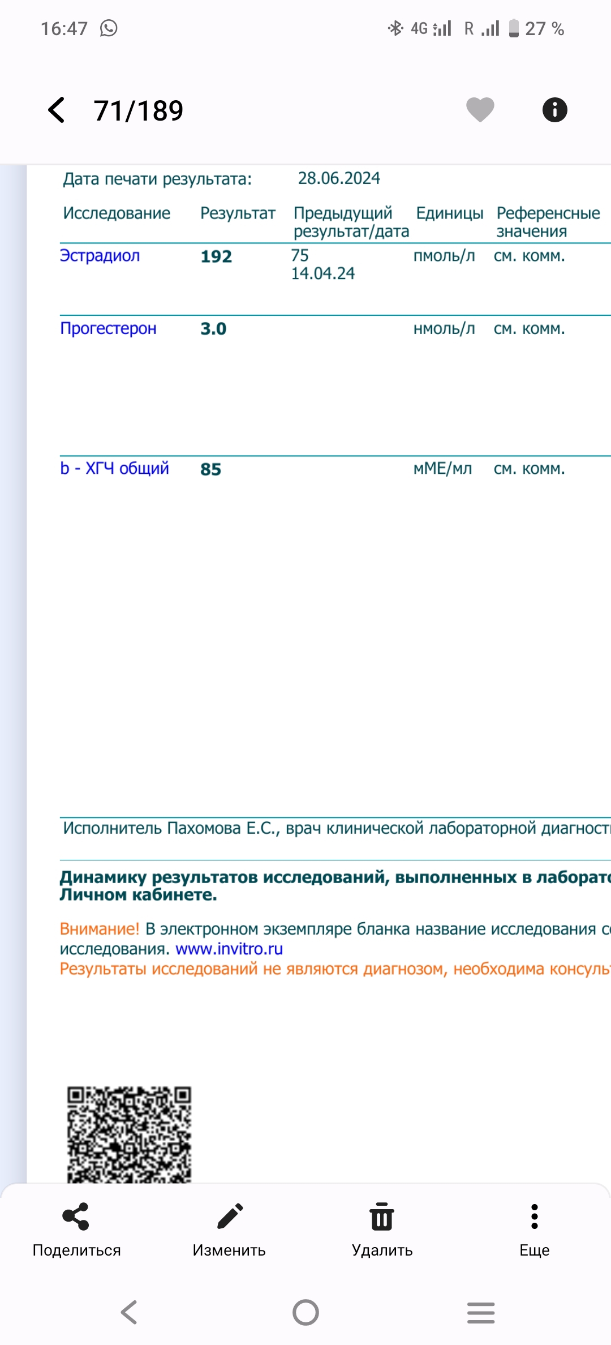611x1345 pixels.
Task: Tap the пмоль/л units cell
Action: [444, 256]
